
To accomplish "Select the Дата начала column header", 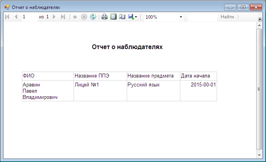I will point(198,76).
